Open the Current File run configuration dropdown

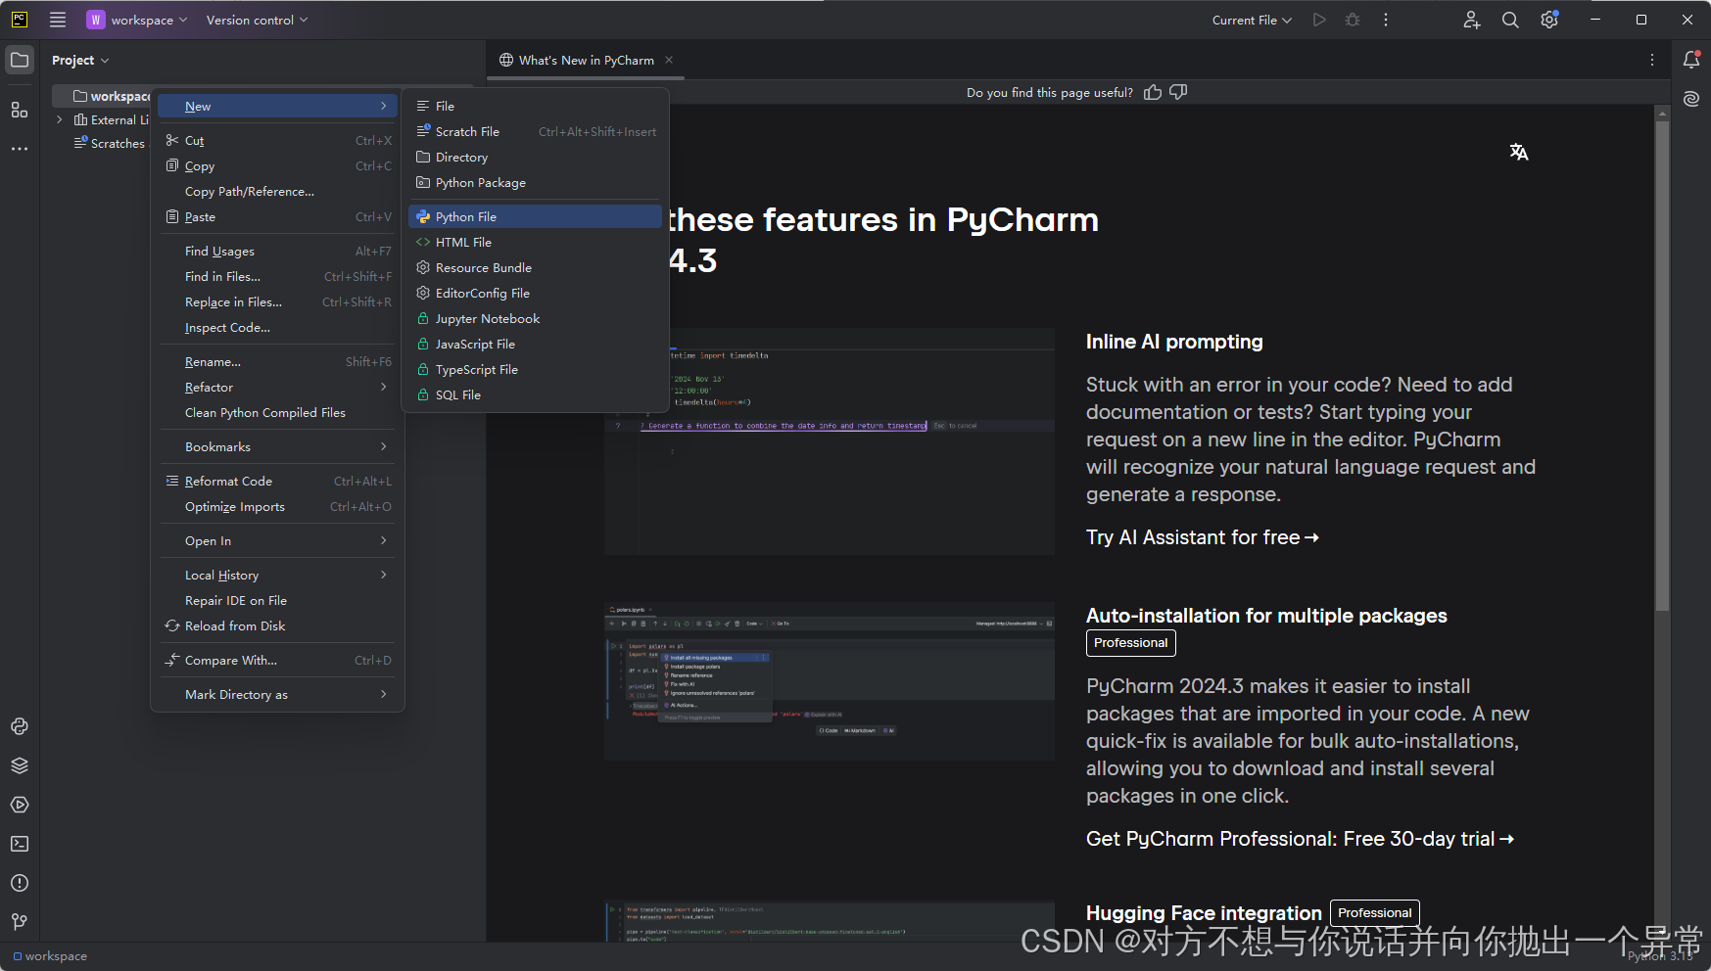click(1252, 20)
